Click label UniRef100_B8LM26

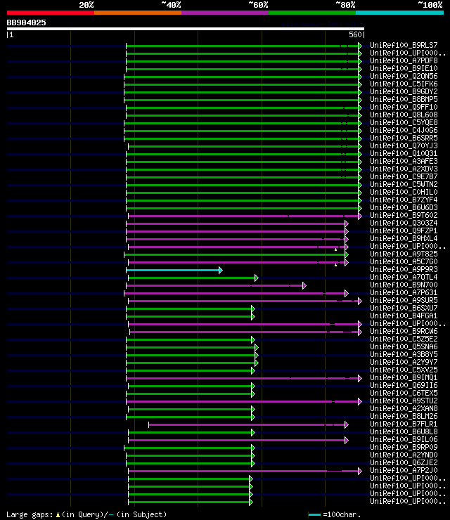pos(404,416)
